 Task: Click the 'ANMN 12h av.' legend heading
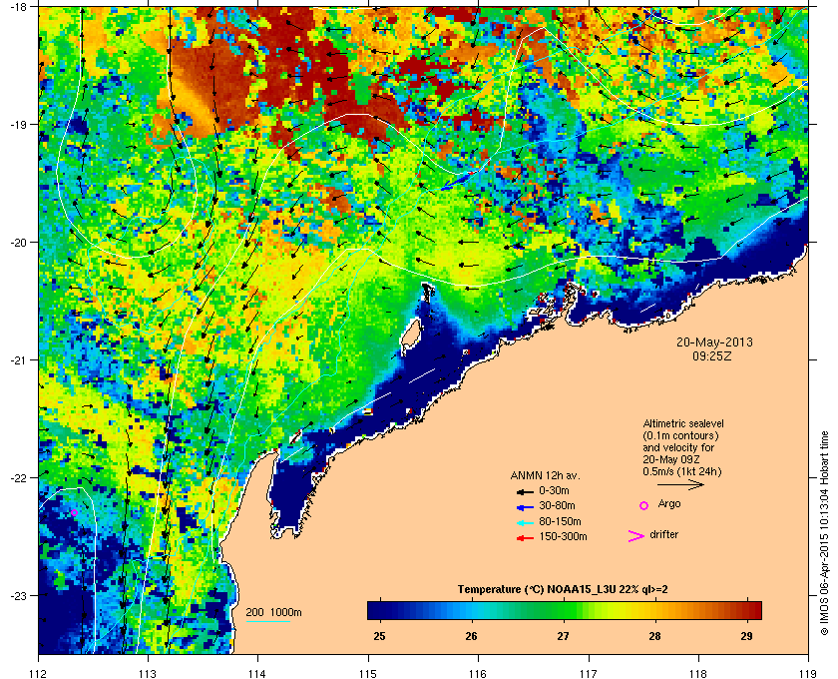[545, 475]
